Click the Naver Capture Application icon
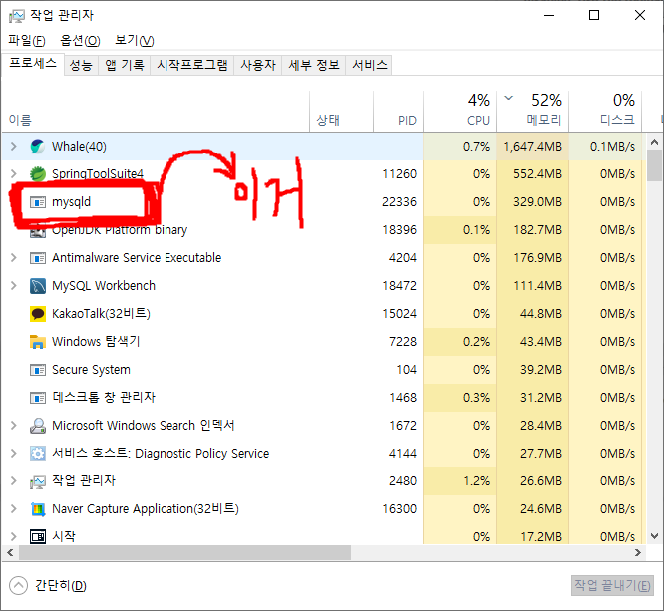Viewport: 664px width, 611px height. tap(38, 509)
